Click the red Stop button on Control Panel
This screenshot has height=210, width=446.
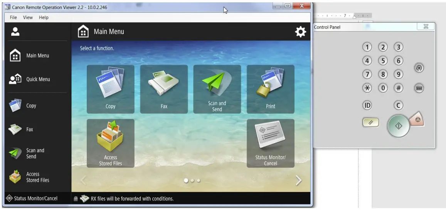pyautogui.click(x=417, y=120)
